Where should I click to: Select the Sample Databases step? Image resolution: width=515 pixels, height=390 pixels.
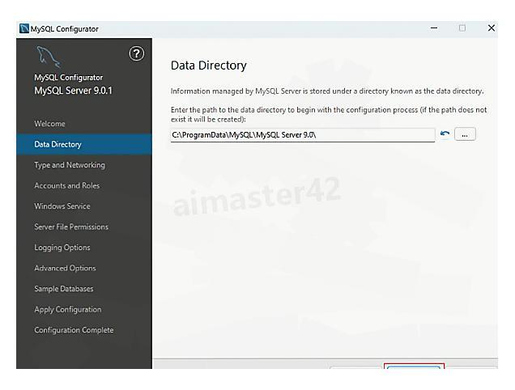coord(64,289)
